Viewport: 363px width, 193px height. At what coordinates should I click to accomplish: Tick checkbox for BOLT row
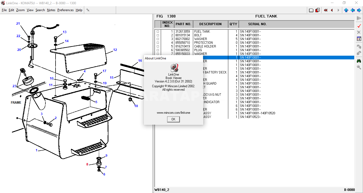158,35
